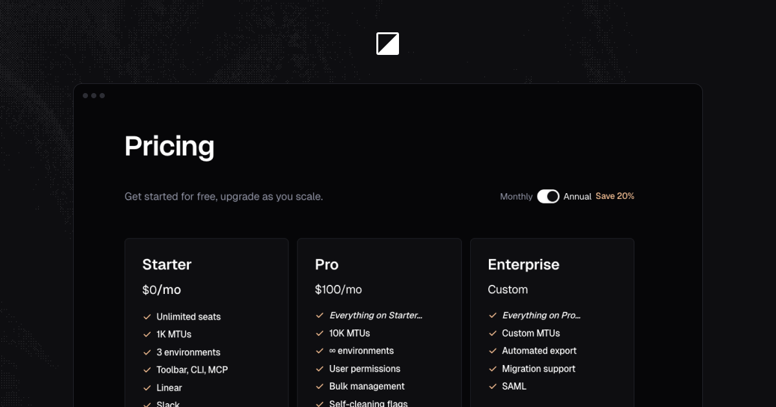Screen dimensions: 776x407
Task: Click the checkmark next to Migration support
Action: [x=492, y=369]
